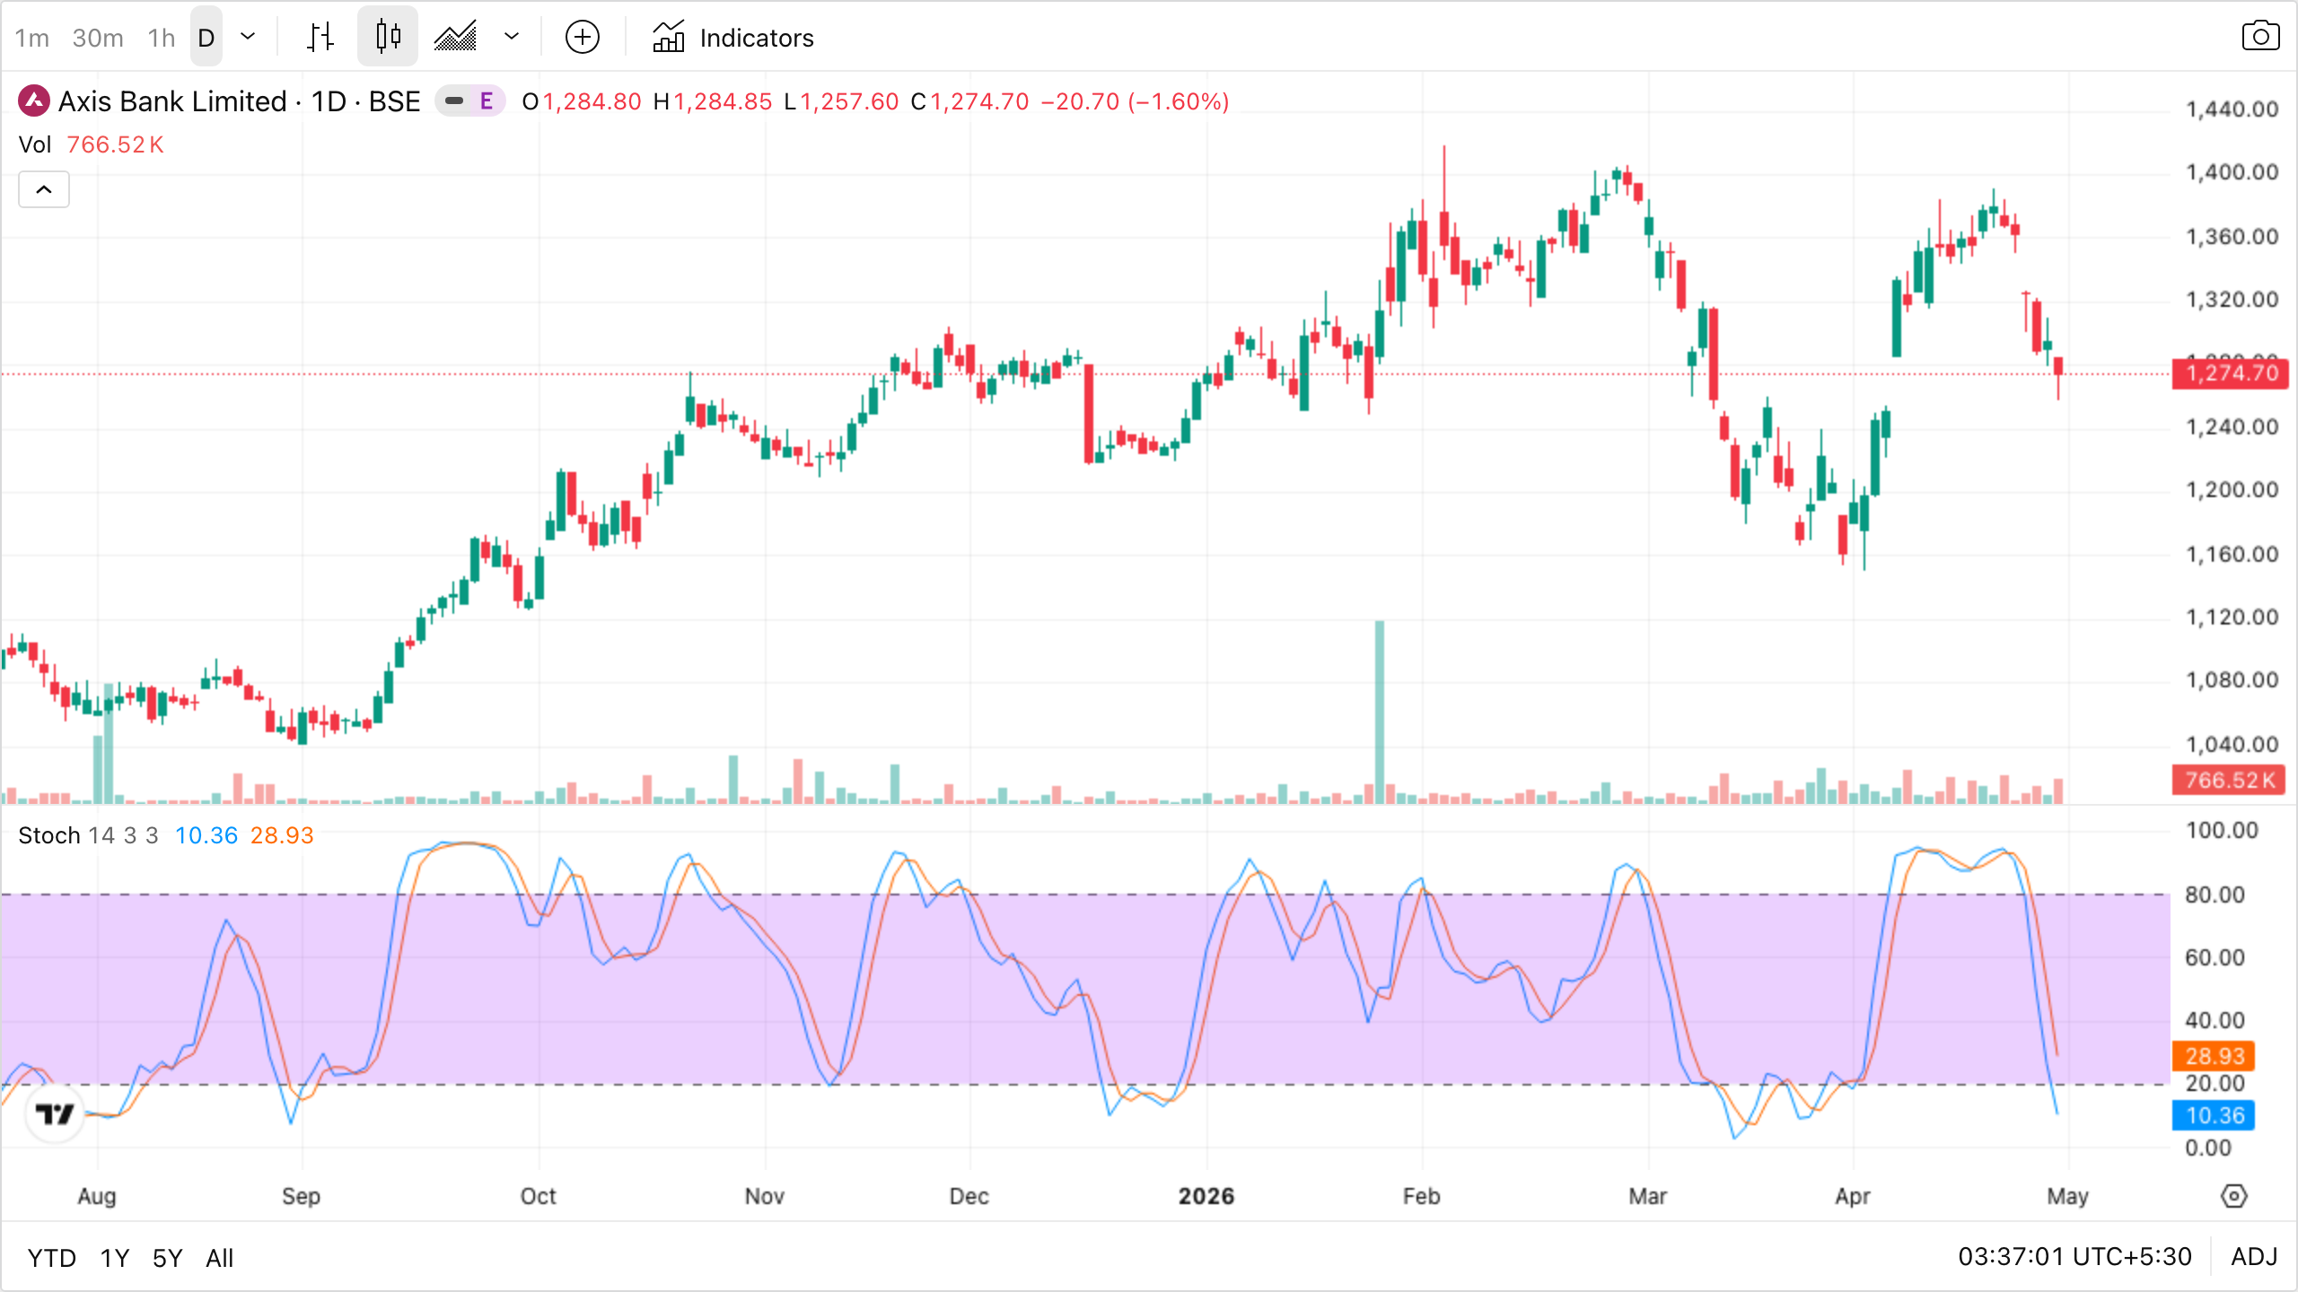Select the Candles chart style icon
Image resolution: width=2298 pixels, height=1292 pixels.
388,37
